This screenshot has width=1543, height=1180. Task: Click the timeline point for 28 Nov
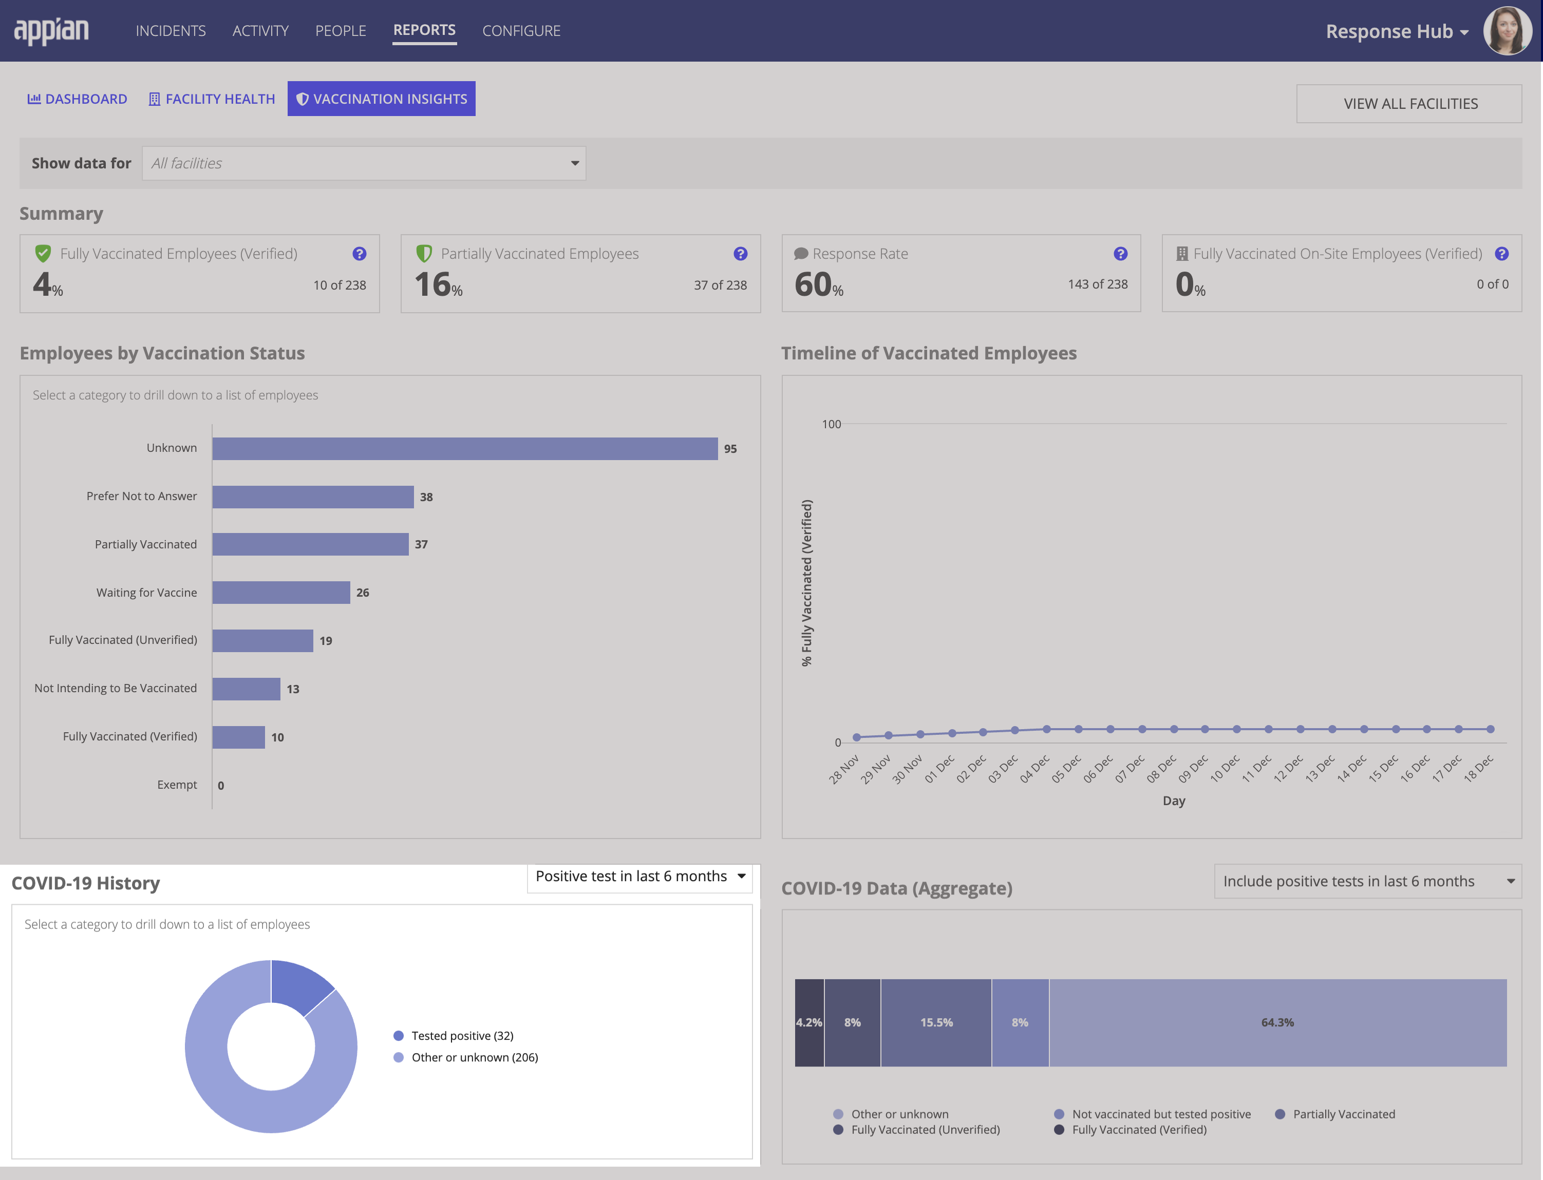(x=857, y=737)
